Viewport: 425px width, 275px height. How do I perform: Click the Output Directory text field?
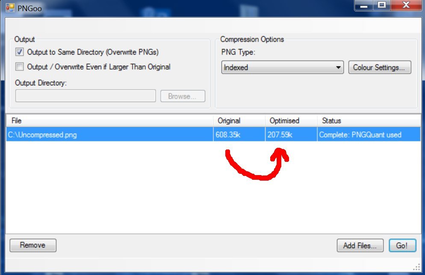86,96
